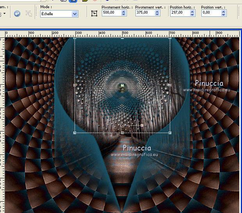
Task: Click the greyed-out selection cursor icon beside reset
Action: coord(29,14)
